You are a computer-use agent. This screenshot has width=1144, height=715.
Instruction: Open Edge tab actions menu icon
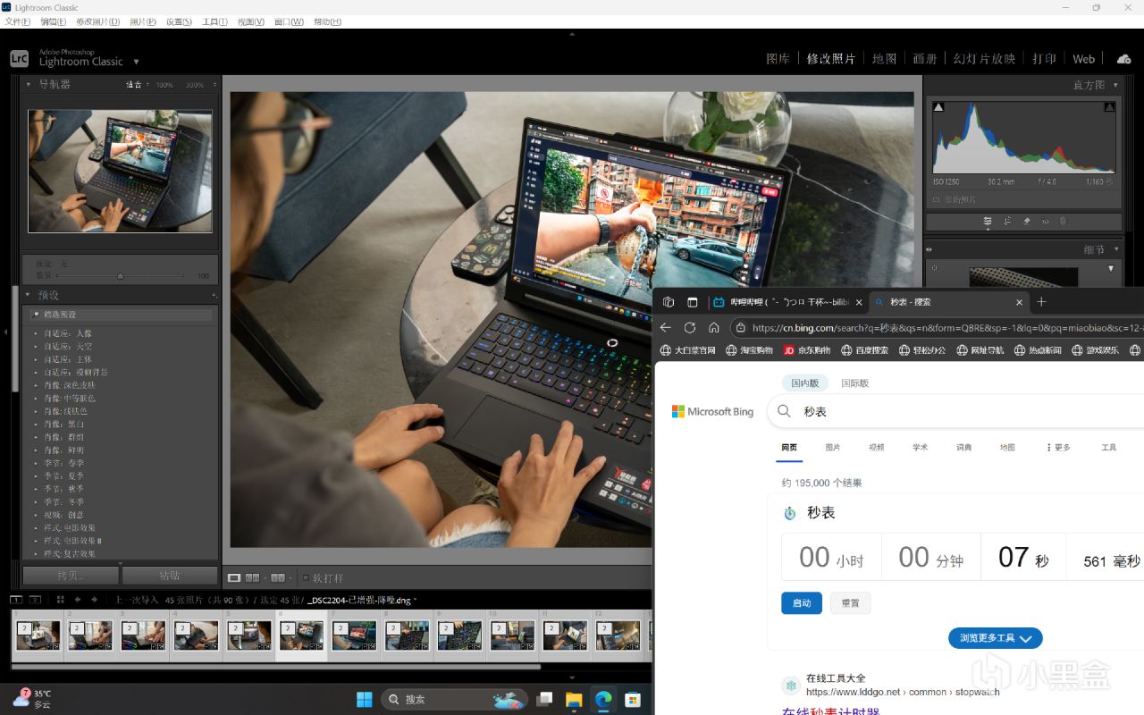[x=692, y=302]
